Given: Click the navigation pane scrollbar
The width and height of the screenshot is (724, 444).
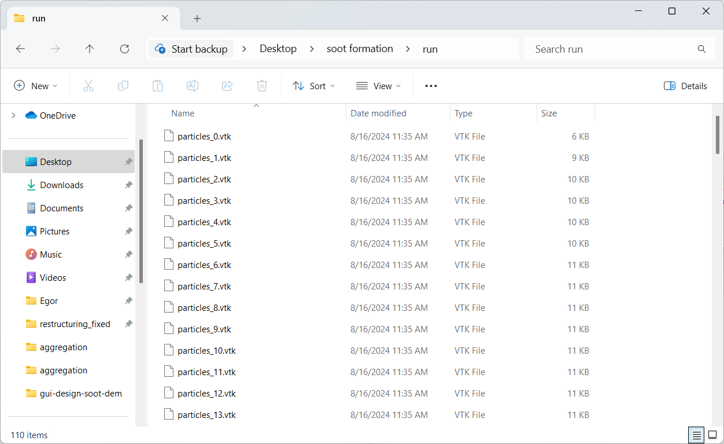Looking at the screenshot, I should coord(141,211).
